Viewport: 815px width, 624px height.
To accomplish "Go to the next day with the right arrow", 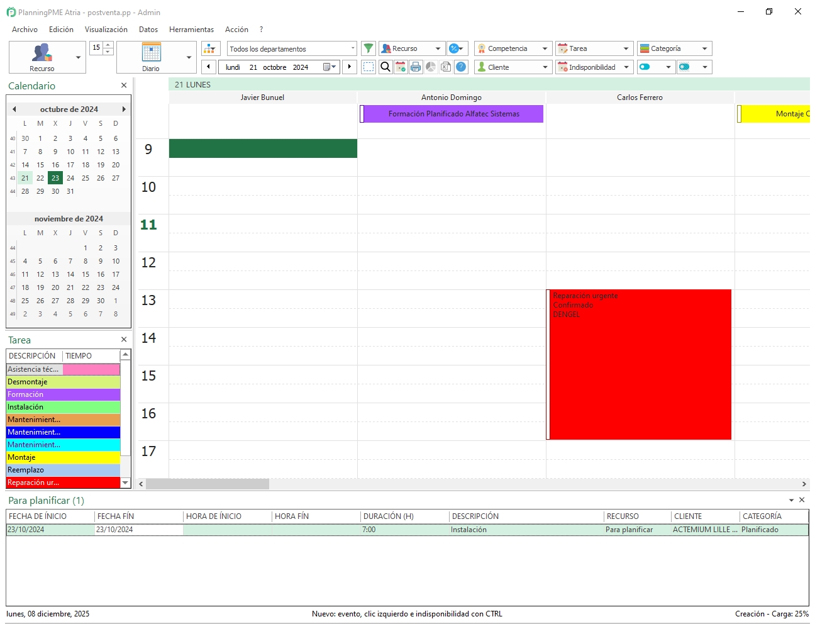I will coord(350,67).
